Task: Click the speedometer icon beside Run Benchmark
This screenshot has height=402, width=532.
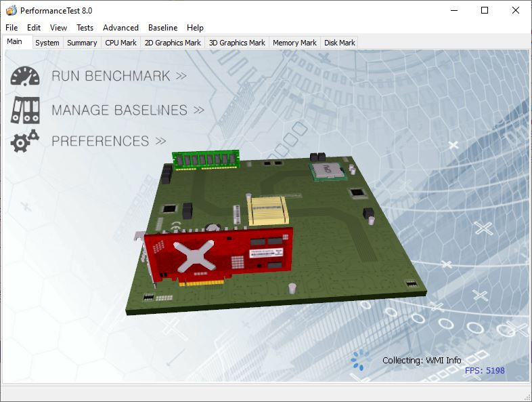Action: 25,76
